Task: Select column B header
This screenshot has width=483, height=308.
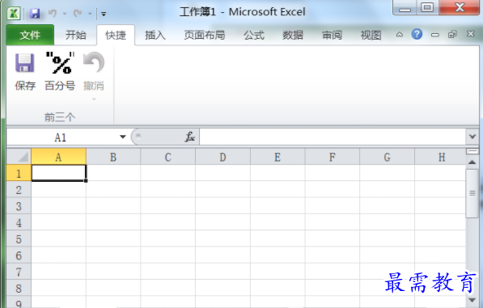Action: [113, 157]
